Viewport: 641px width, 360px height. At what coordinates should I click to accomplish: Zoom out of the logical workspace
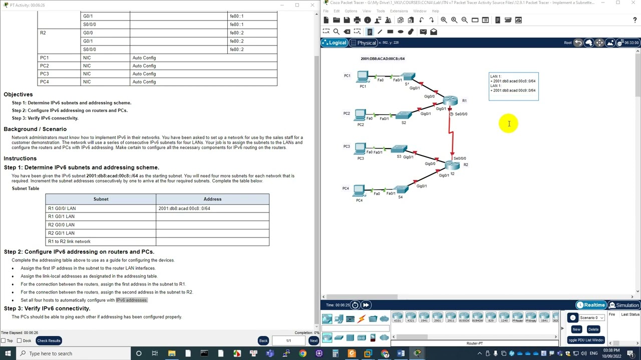click(x=464, y=20)
